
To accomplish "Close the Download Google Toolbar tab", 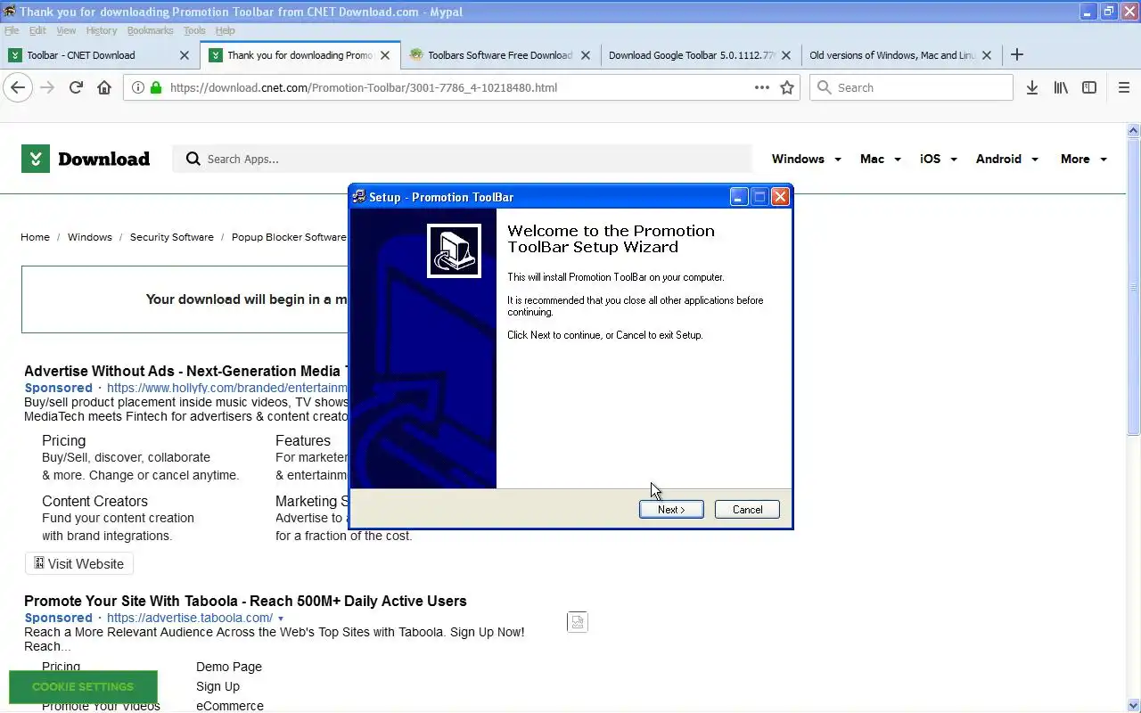I will point(786,54).
